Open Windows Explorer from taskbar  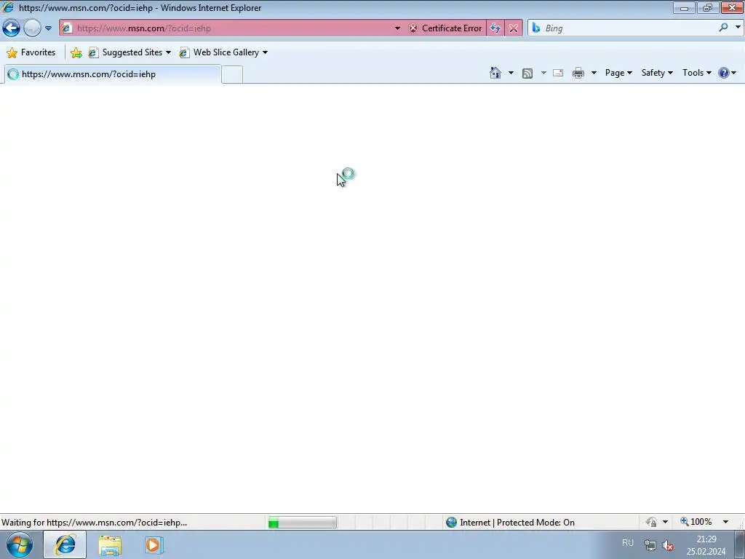pyautogui.click(x=110, y=545)
